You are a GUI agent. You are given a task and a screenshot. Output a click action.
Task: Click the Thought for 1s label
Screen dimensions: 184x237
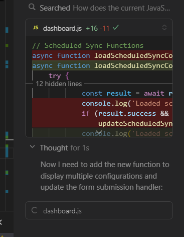pos(65,148)
